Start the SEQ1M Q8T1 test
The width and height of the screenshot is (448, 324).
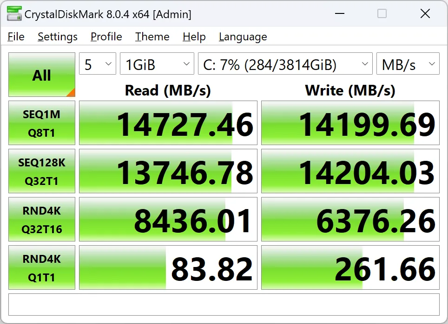[42, 123]
